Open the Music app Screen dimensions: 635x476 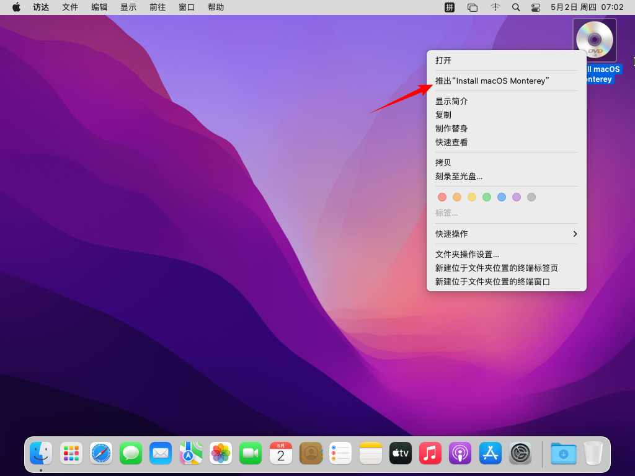coord(430,453)
